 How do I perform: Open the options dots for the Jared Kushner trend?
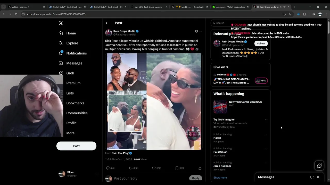(266, 163)
